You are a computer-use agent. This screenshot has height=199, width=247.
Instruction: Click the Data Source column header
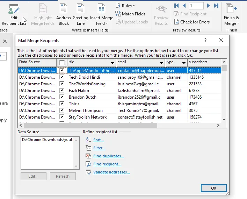point(37,63)
